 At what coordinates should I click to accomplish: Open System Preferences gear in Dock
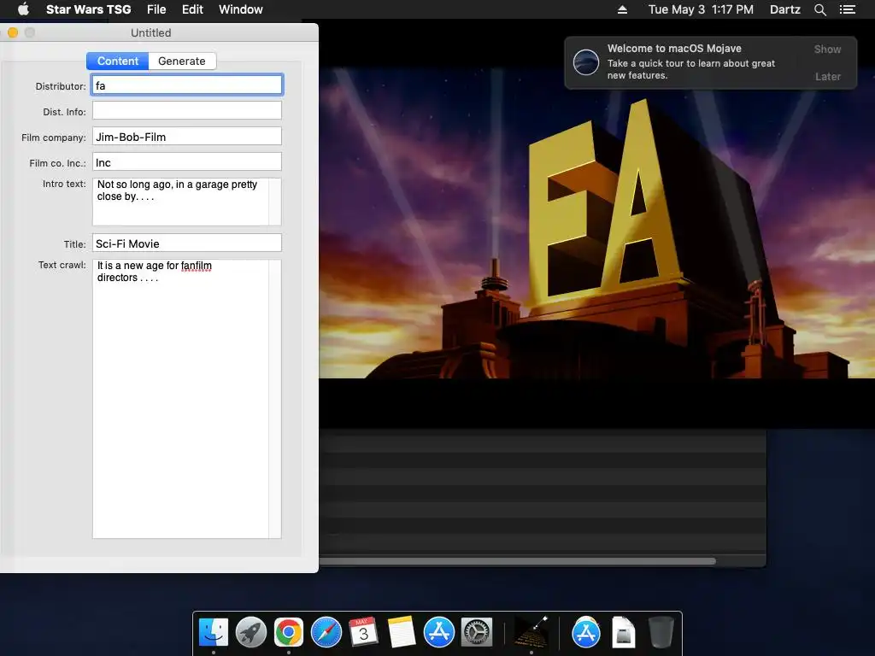click(x=477, y=633)
